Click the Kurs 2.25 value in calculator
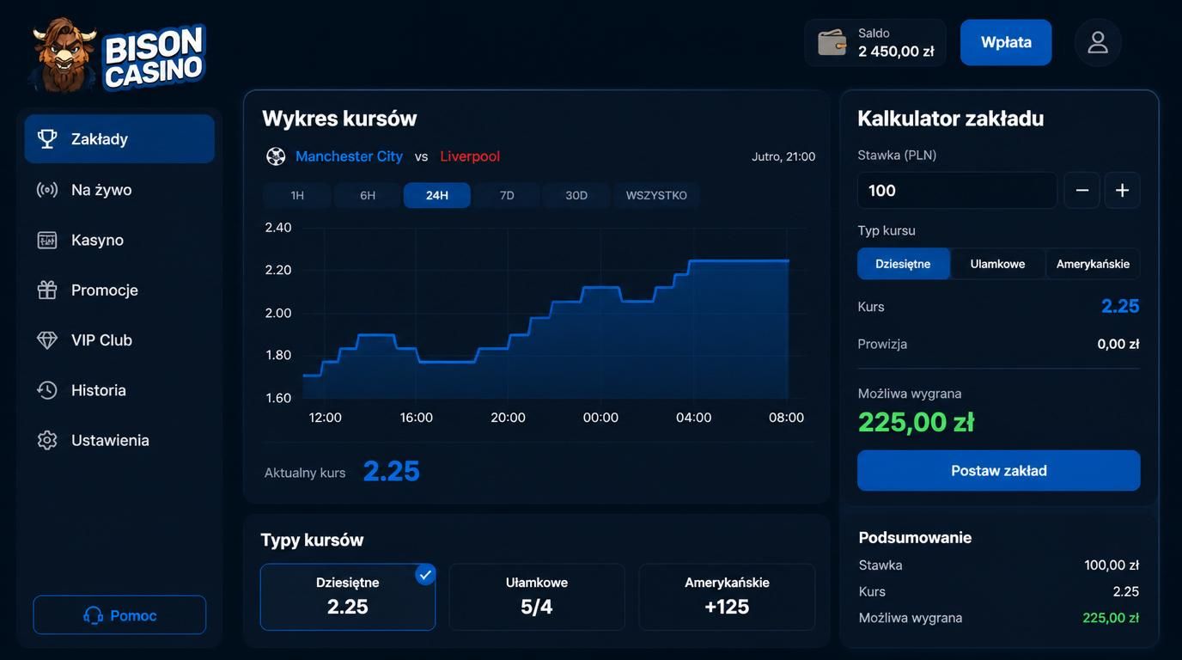Screen dimensions: 1182x660 (1120, 306)
